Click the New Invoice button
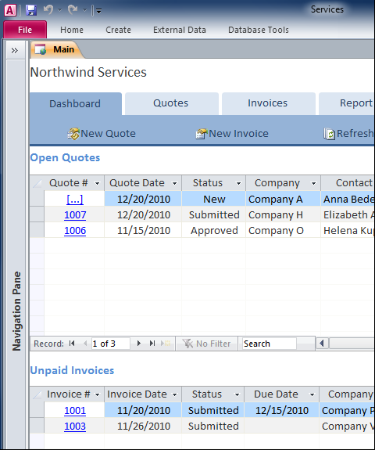Screen dimensions: 375x450 pos(232,134)
